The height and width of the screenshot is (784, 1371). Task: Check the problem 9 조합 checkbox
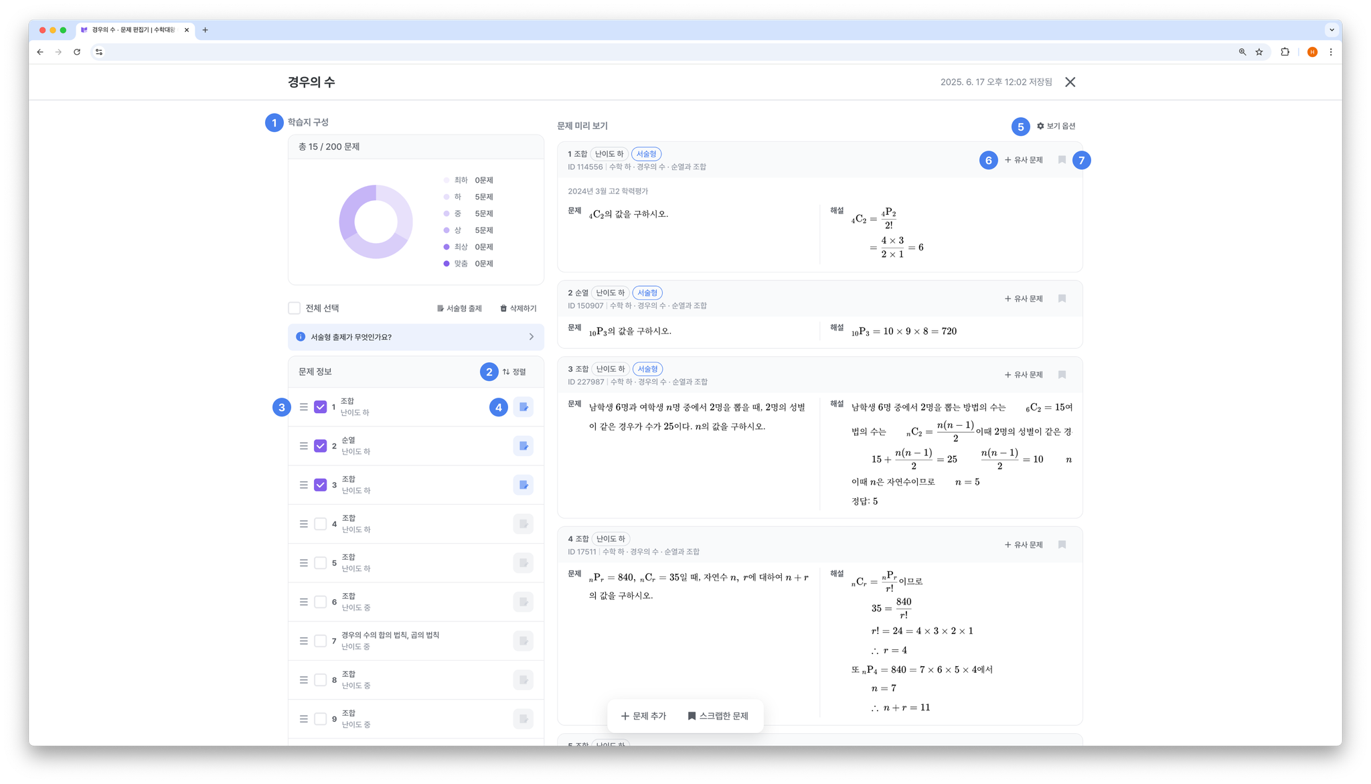(321, 719)
